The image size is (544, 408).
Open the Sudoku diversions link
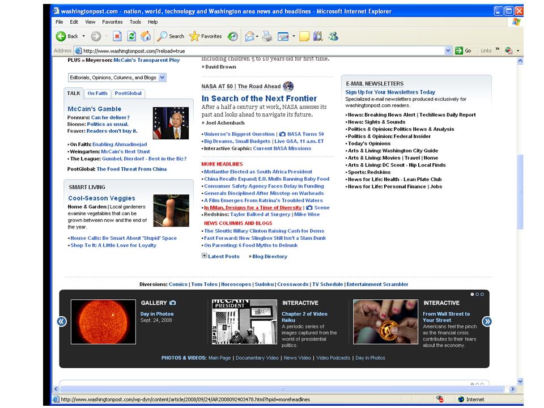coord(264,284)
